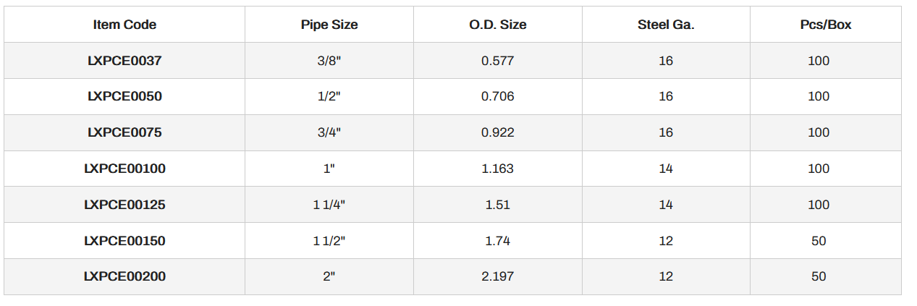Click the O.D. Size column header

497,25
